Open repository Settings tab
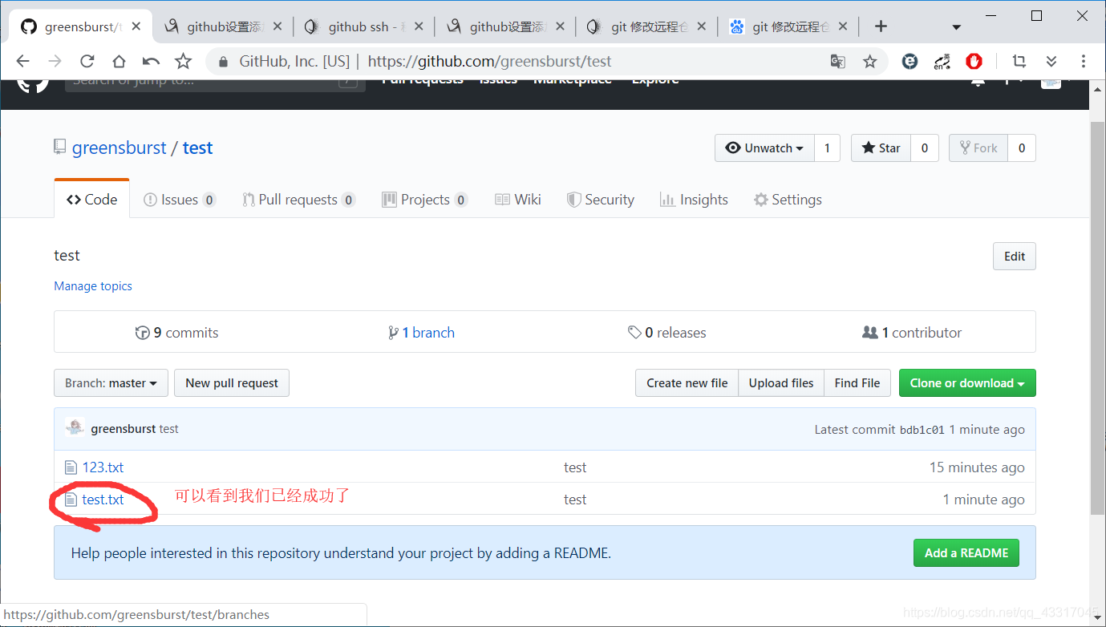This screenshot has height=627, width=1106. click(788, 200)
